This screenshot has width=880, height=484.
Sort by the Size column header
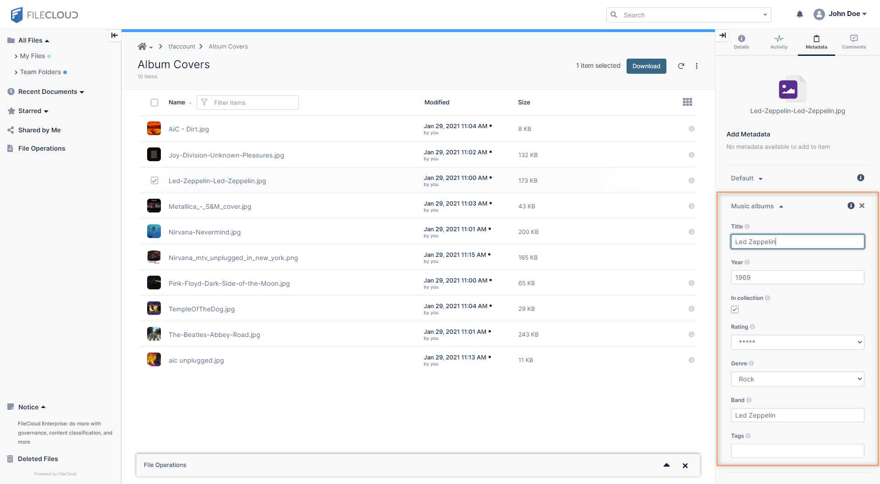524,102
